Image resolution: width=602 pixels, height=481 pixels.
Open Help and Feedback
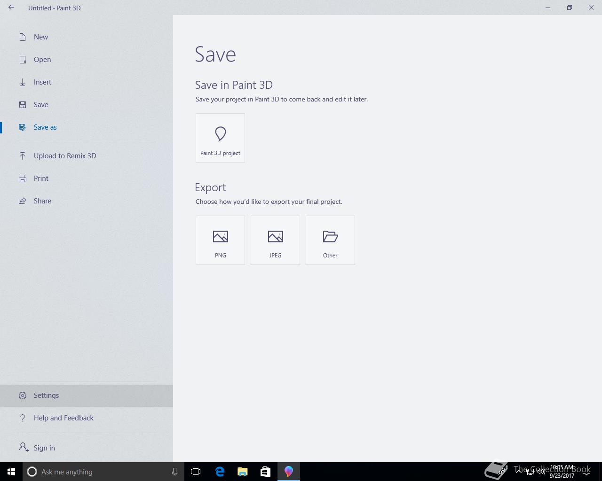pyautogui.click(x=87, y=418)
